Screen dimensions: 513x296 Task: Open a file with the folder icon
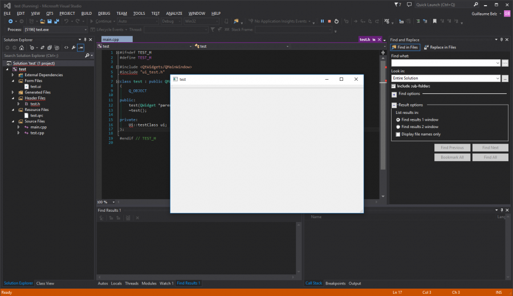coord(43,21)
